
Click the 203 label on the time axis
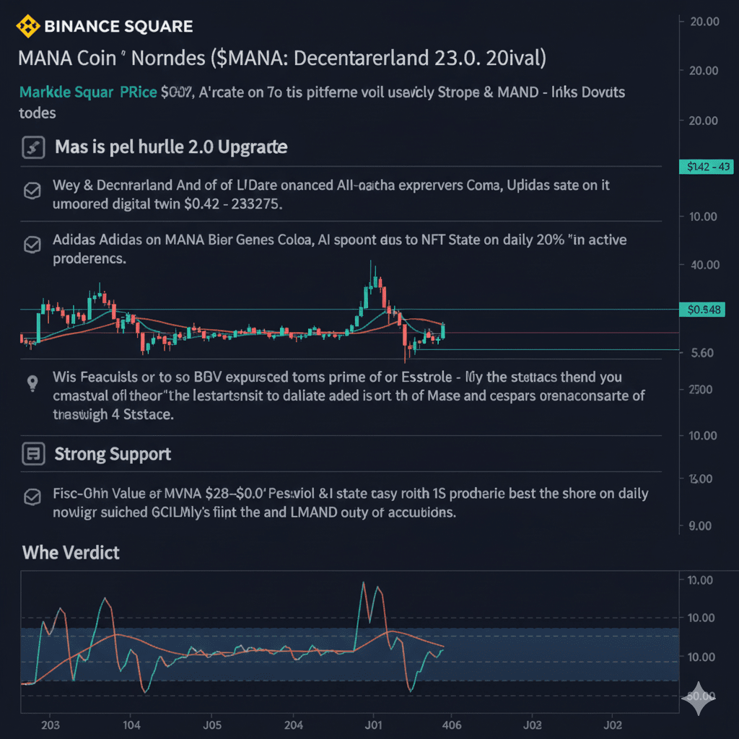[51, 723]
